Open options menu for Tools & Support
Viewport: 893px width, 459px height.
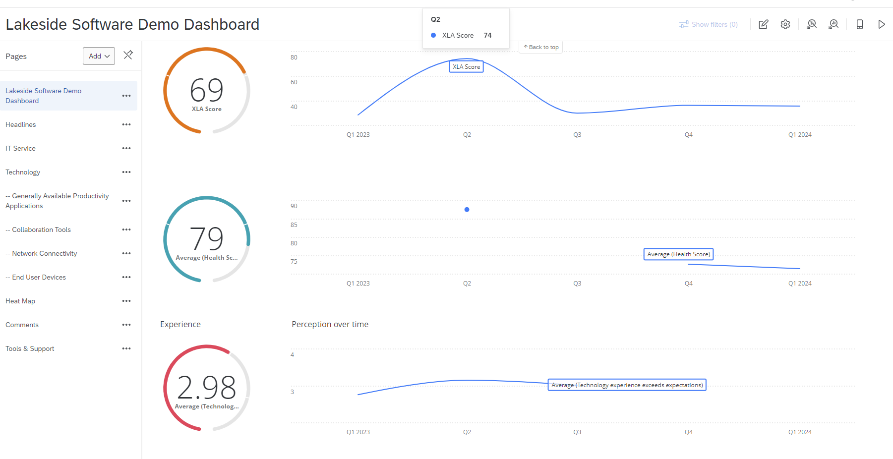point(126,348)
